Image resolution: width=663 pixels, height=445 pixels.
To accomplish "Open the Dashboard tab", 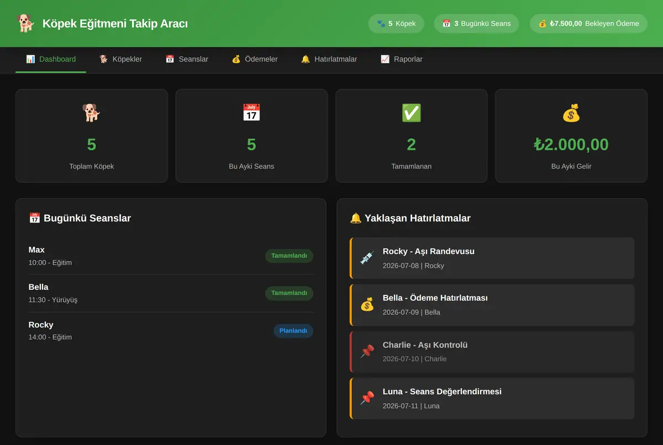I will point(51,59).
